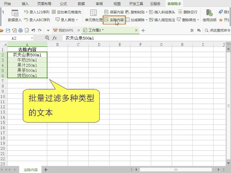231x173 pixels.
Task: Switch to the 审阅 ribbon tab
Action: [x=99, y=4]
